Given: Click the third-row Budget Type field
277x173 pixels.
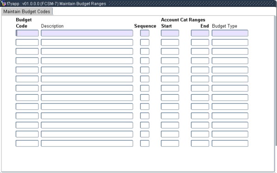Looking at the screenshot, I should click(230, 52).
